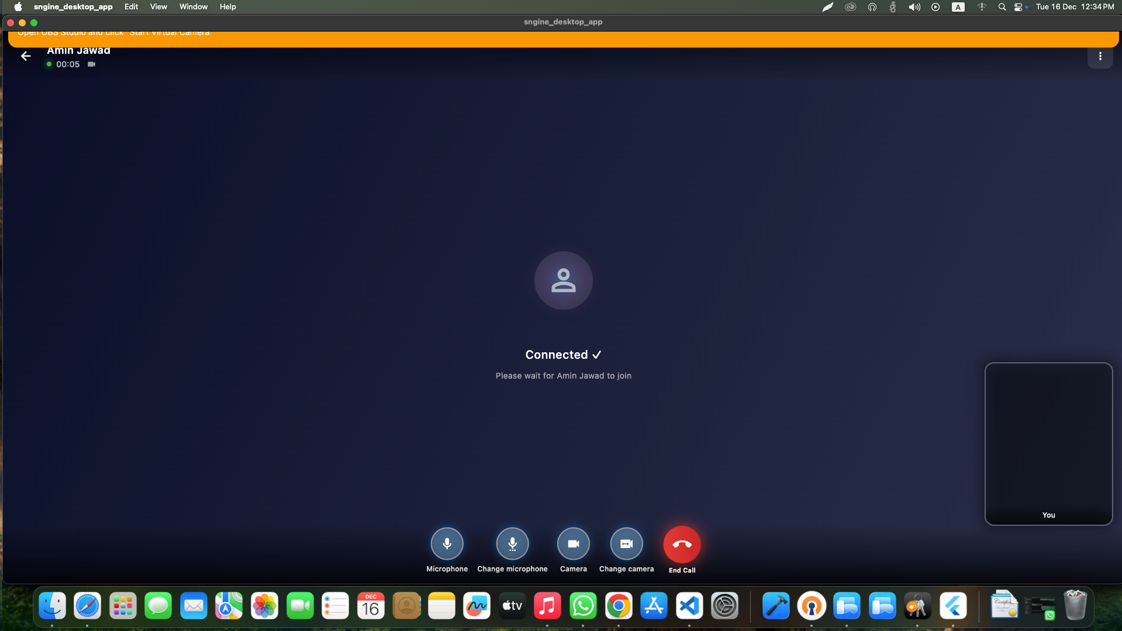1122x631 pixels.
Task: Open Spotlight search from the menu bar
Action: click(x=1002, y=7)
